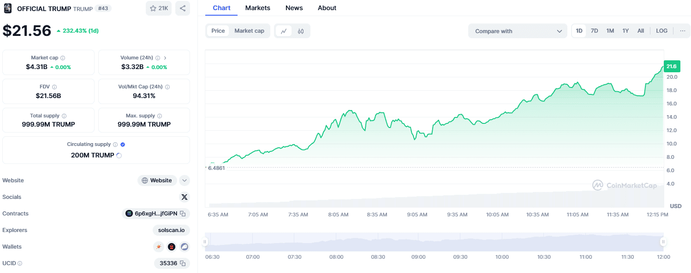Open the first wallet icon in Wallets row
Screen dimensions: 691x273
159,247
